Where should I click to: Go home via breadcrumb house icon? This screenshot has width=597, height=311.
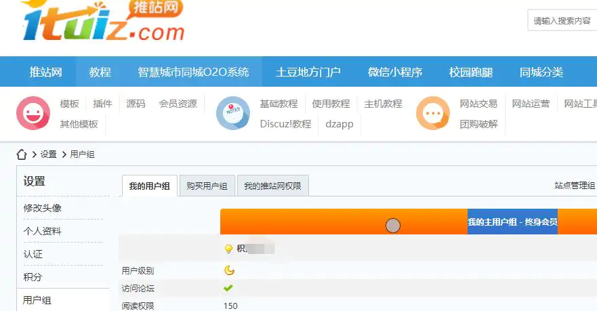coord(22,154)
